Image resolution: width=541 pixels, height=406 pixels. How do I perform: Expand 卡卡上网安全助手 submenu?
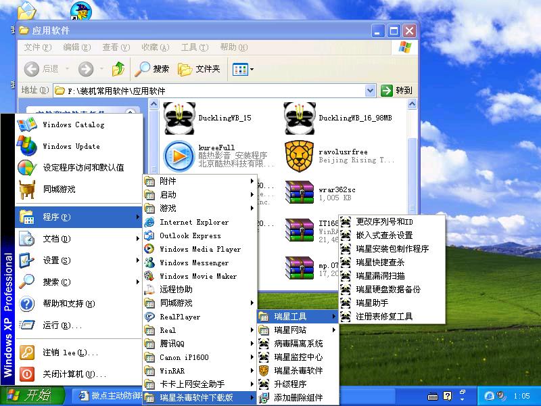pyautogui.click(x=199, y=384)
